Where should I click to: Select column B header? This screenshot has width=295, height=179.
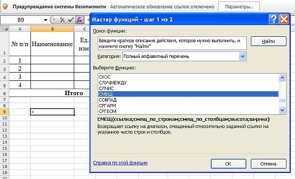52,29
